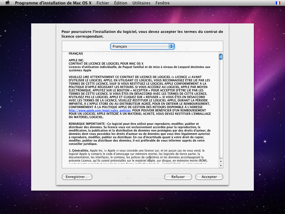Open the Apple menu icon
The width and height of the screenshot is (285, 214).
pos(8,3)
